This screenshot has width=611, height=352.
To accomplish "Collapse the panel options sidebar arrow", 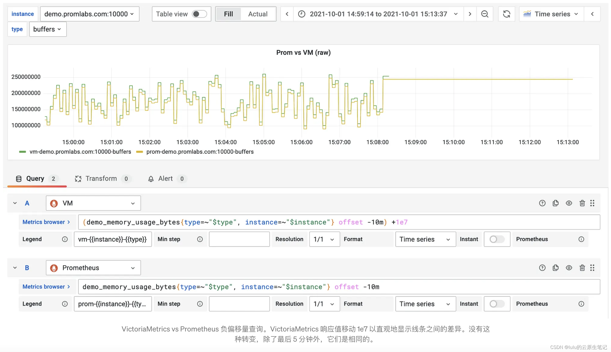I will click(x=592, y=14).
